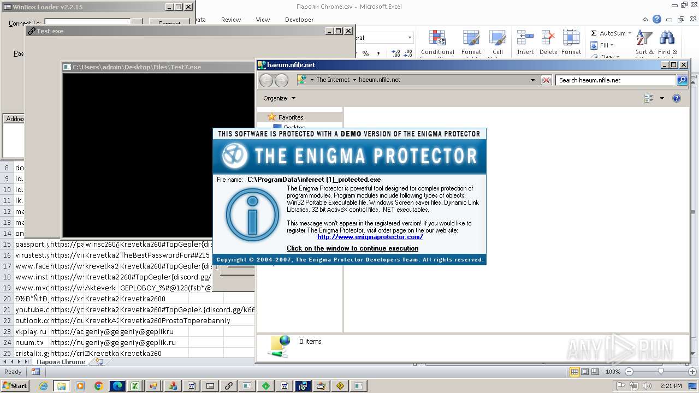This screenshot has height=393, width=699.
Task: Open enigmaprotector.com link
Action: click(x=370, y=237)
